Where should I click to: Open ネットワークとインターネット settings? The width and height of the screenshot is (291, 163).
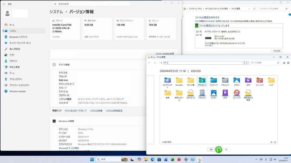[x=24, y=43]
